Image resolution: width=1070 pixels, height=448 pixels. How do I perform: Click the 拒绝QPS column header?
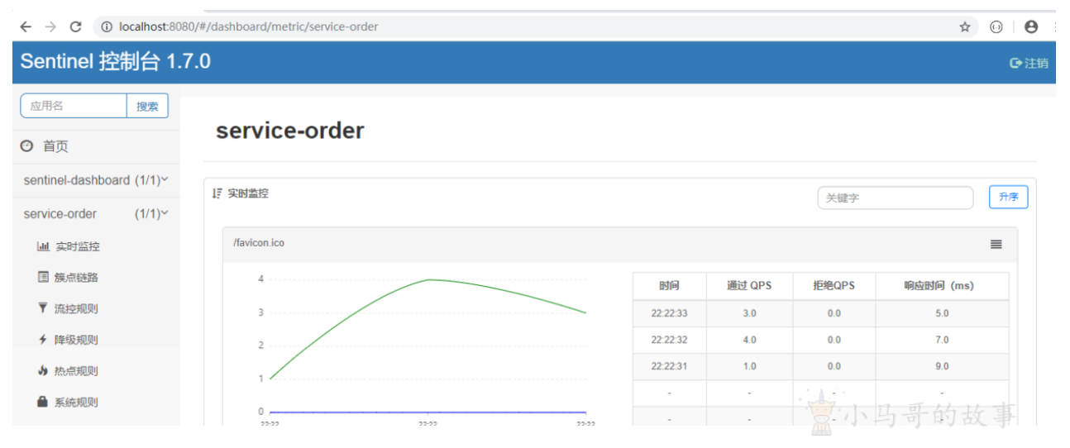coord(834,286)
